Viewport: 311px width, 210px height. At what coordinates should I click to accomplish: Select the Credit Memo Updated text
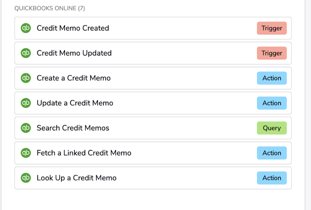pyautogui.click(x=74, y=53)
